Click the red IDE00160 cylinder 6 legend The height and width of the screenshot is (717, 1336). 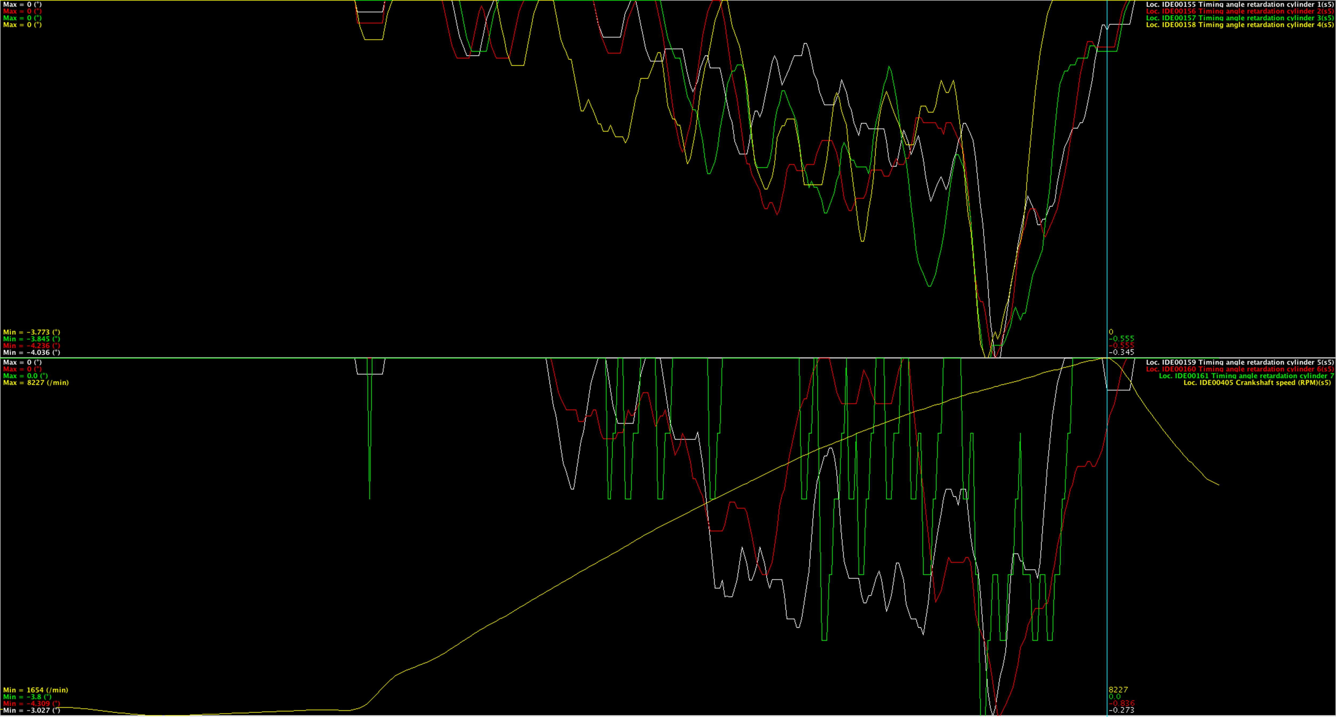[x=1239, y=369]
